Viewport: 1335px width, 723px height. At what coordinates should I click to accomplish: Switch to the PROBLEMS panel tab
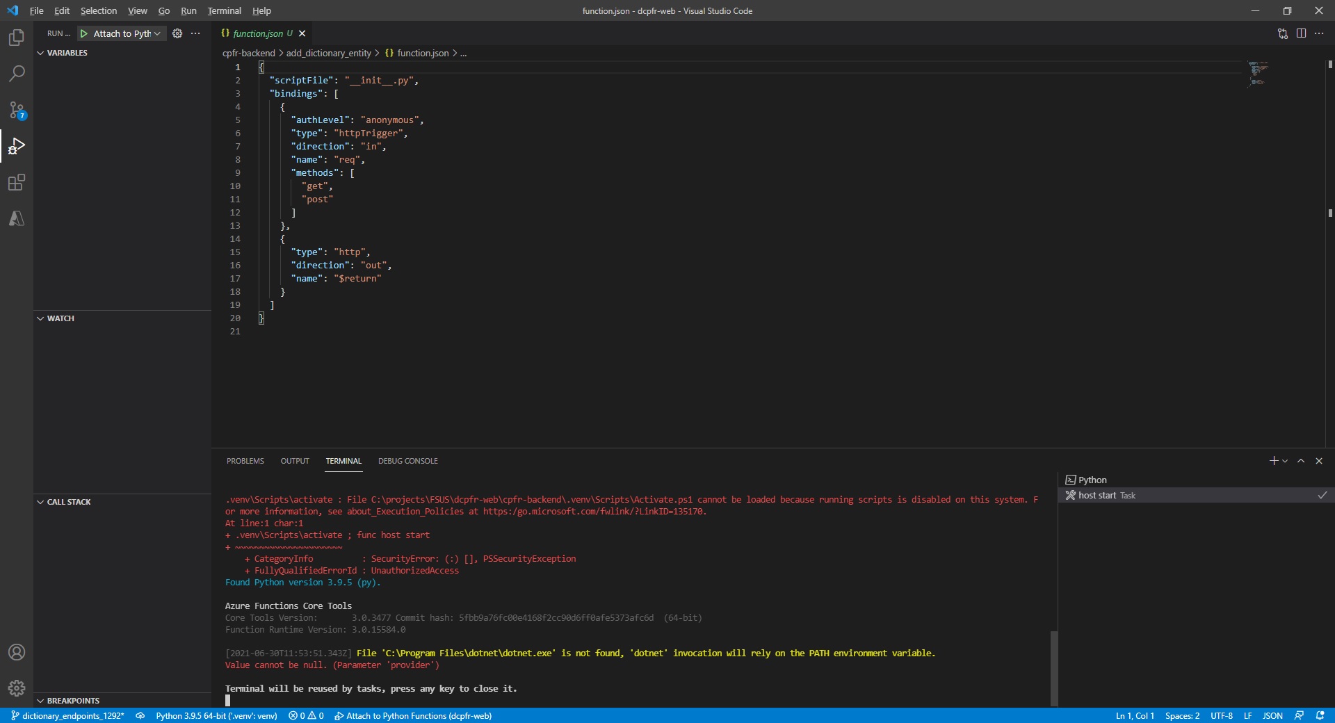(245, 461)
